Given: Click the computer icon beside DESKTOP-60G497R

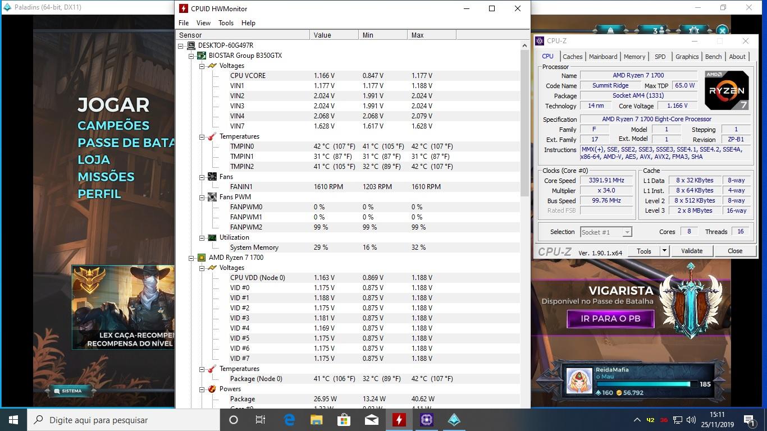Looking at the screenshot, I should pyautogui.click(x=191, y=45).
